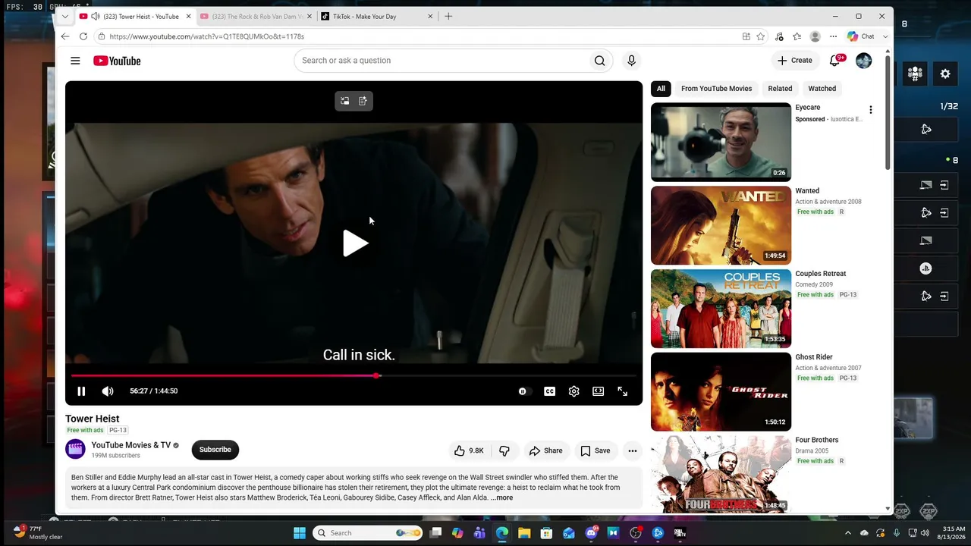Mute the video player volume
Image resolution: width=971 pixels, height=546 pixels.
point(108,391)
